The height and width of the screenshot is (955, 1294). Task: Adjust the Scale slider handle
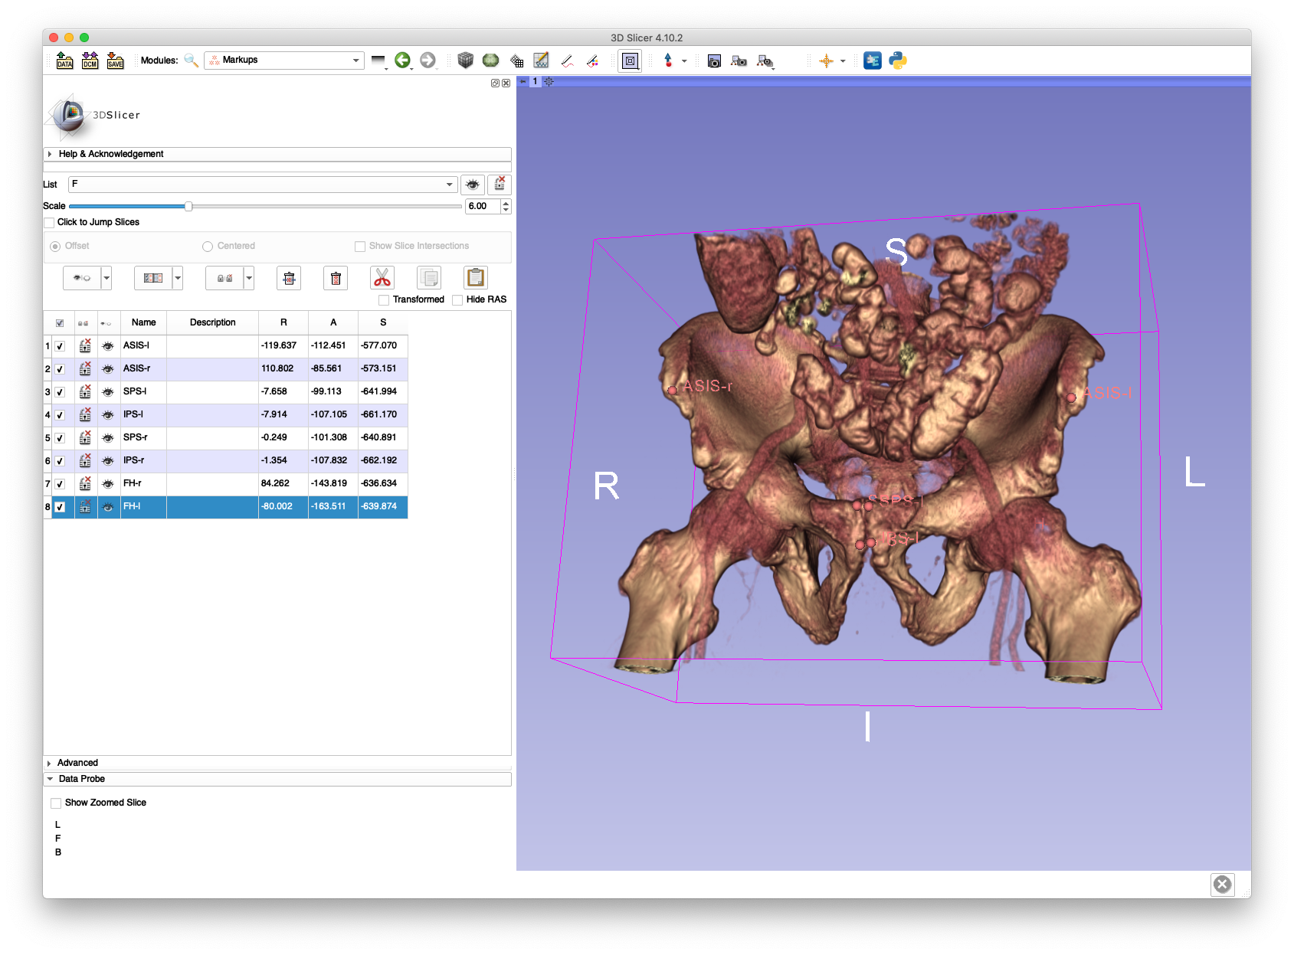(x=188, y=206)
